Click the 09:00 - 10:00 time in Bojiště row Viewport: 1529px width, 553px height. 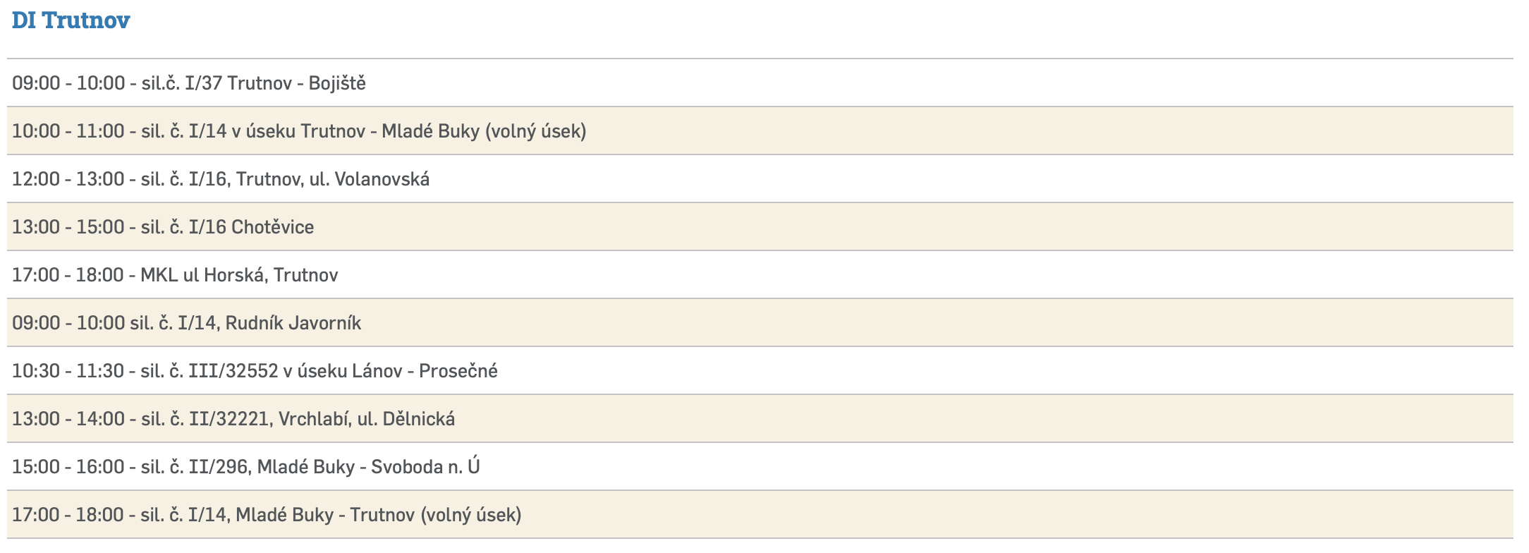pos(68,83)
